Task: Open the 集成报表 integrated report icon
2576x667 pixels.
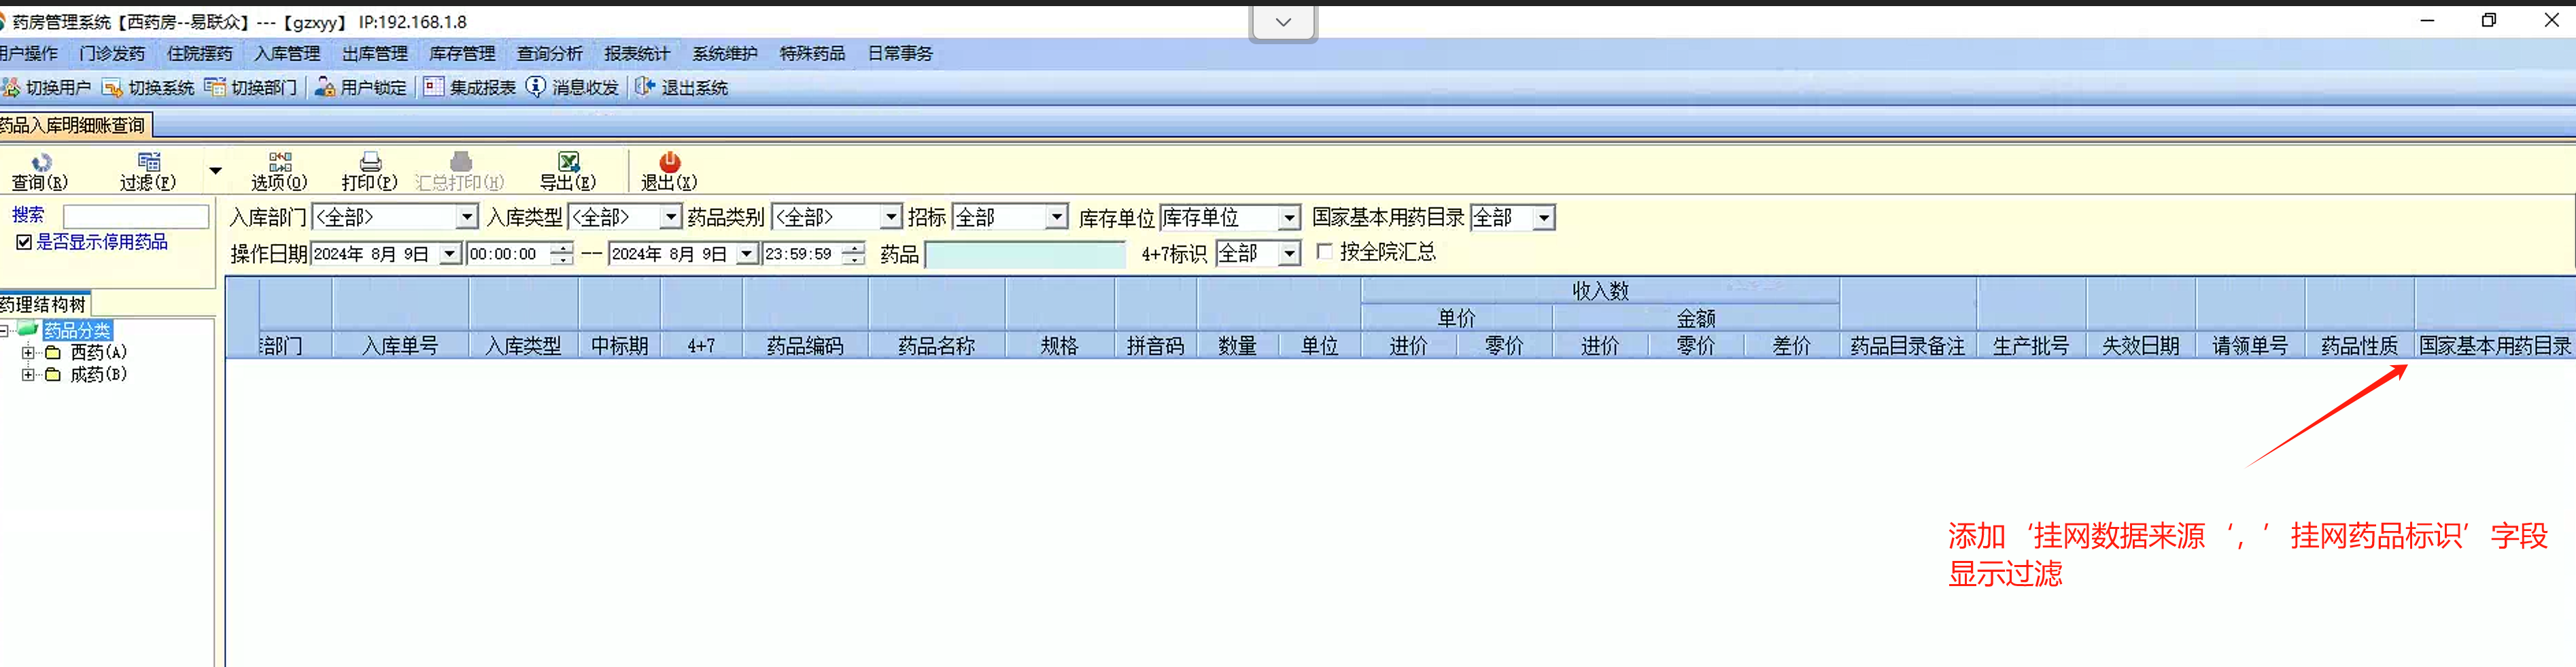Action: pyautogui.click(x=434, y=87)
